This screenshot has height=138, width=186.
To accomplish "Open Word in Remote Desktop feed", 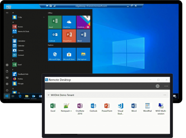I will tap(134, 107).
